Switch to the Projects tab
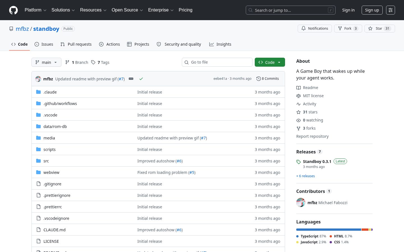This screenshot has width=404, height=252. 138,44
